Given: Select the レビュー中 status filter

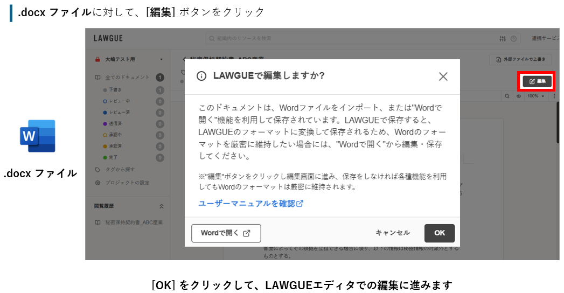Looking at the screenshot, I should click(120, 101).
